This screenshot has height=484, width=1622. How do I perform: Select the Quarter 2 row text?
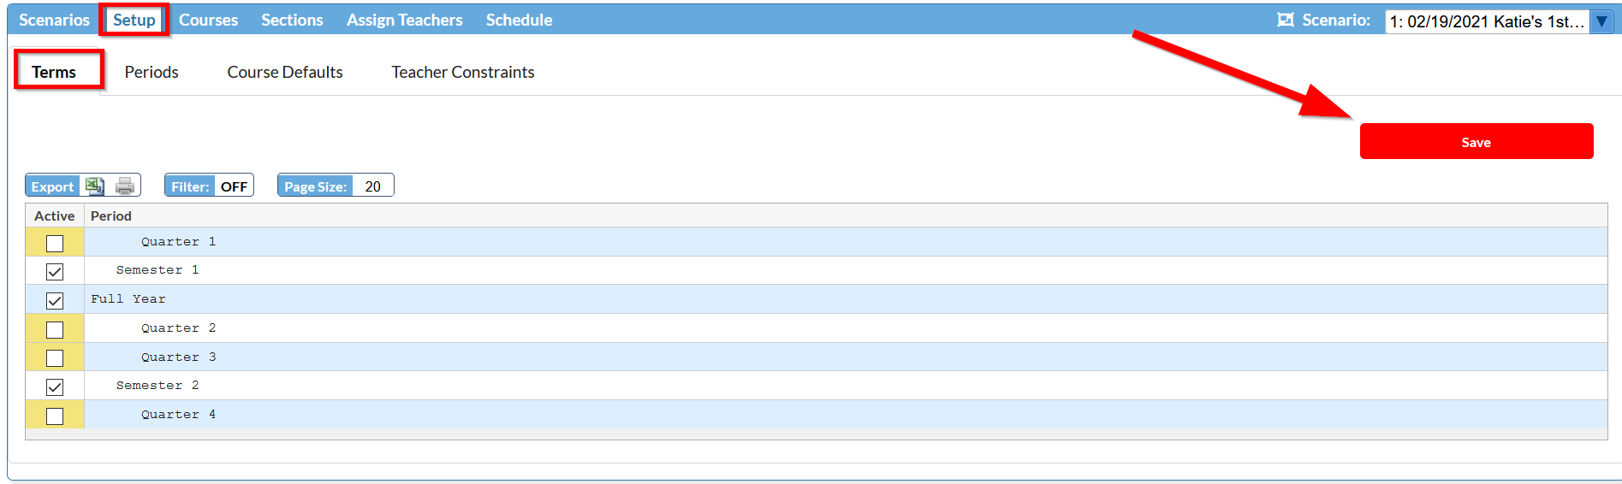coord(178,328)
